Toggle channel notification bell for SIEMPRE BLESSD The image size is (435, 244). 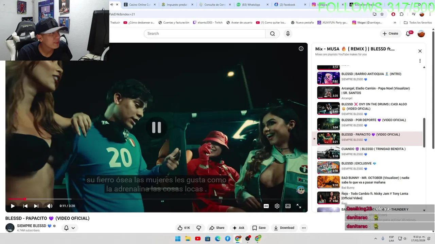point(66,228)
